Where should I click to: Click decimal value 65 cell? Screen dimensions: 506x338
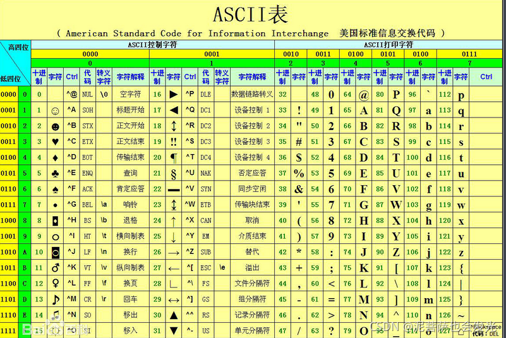347,110
